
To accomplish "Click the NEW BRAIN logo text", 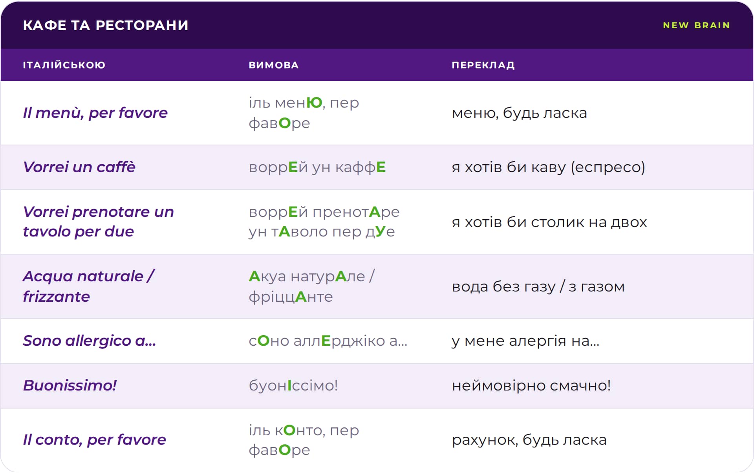I will 696,25.
